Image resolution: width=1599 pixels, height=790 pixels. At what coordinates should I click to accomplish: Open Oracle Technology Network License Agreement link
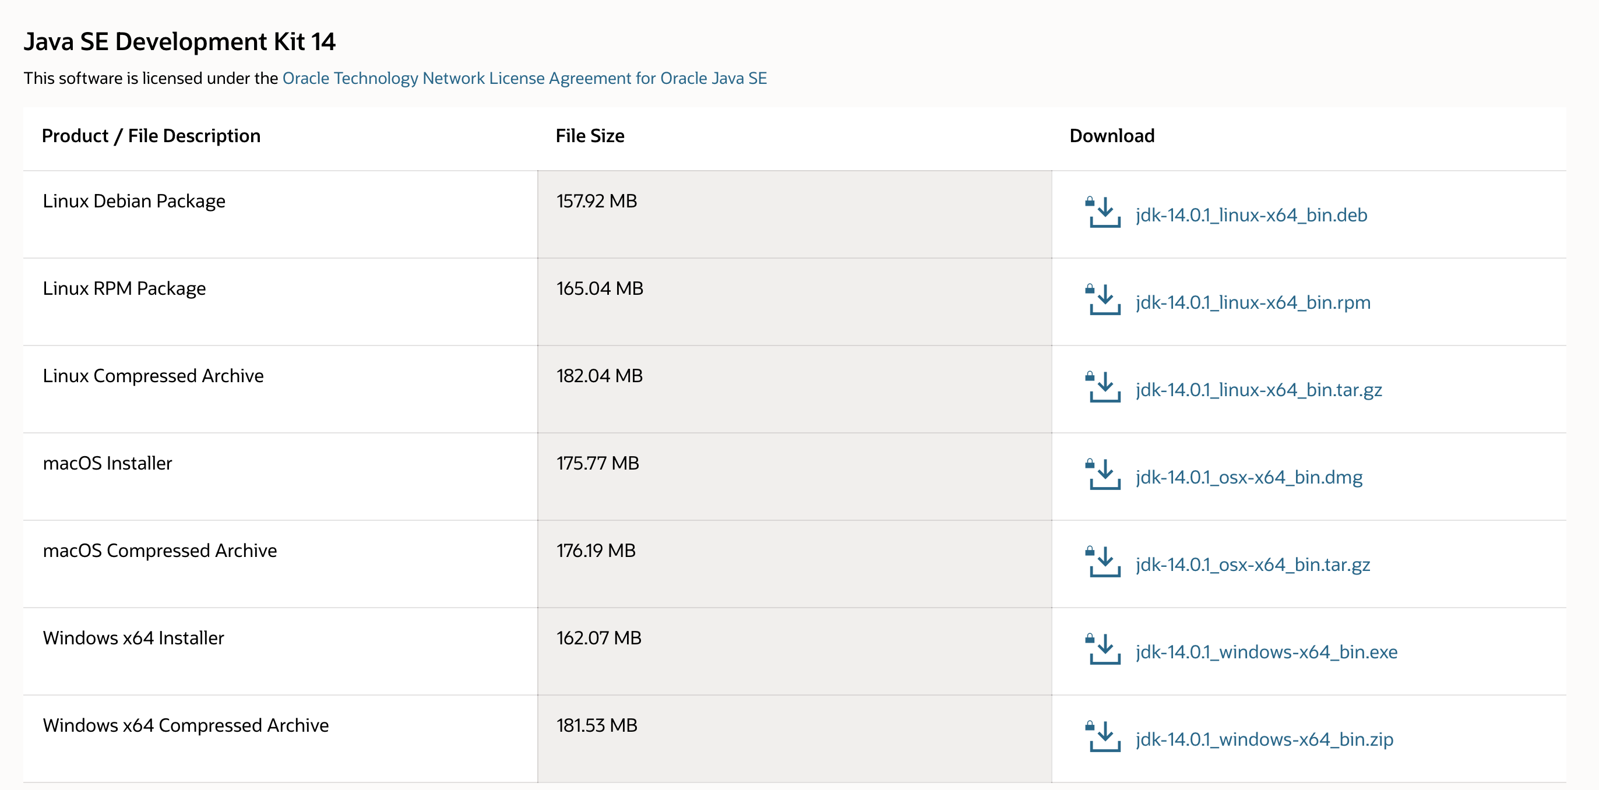524,78
